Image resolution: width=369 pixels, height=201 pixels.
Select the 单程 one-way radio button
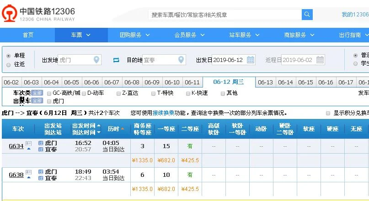[x=9, y=56]
